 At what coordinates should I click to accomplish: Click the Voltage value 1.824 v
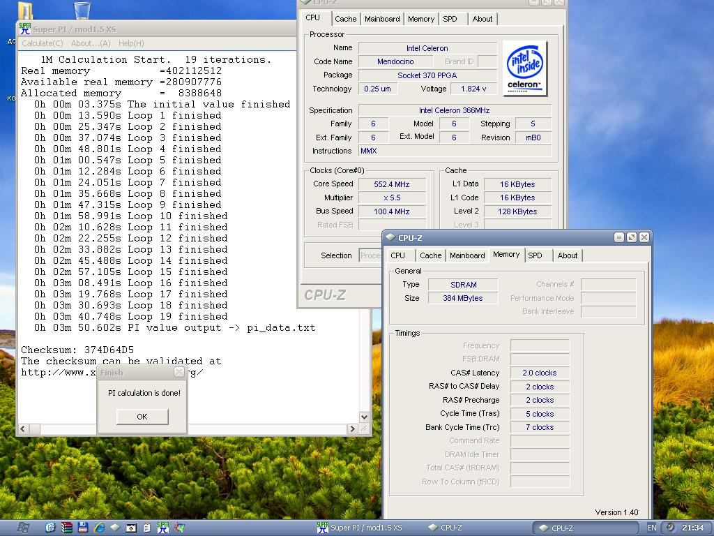tap(473, 89)
